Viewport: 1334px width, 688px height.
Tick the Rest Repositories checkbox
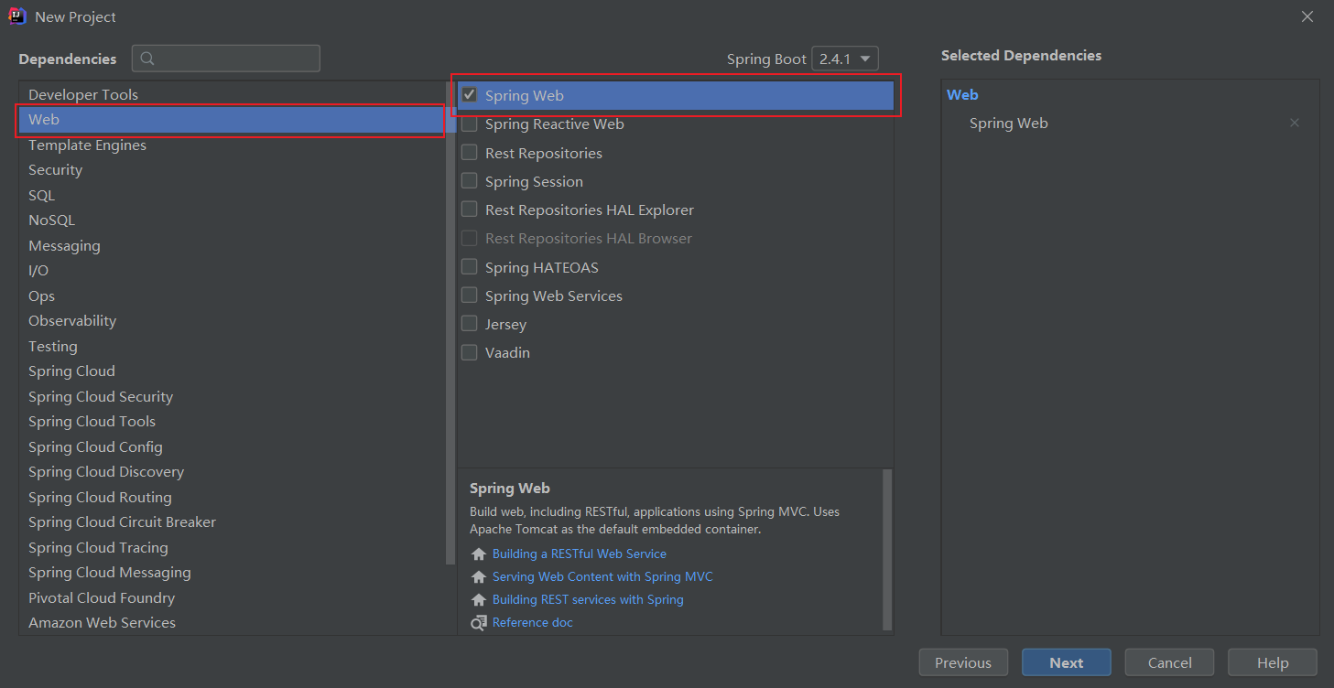470,153
